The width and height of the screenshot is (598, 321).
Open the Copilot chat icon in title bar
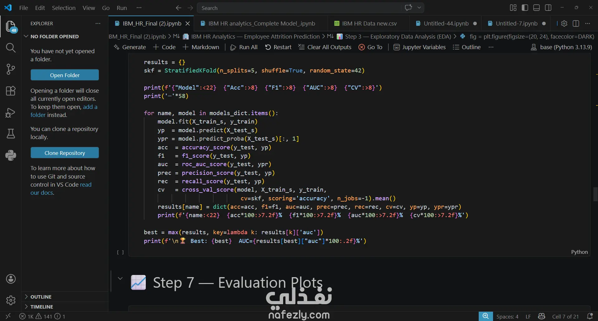pos(408,8)
